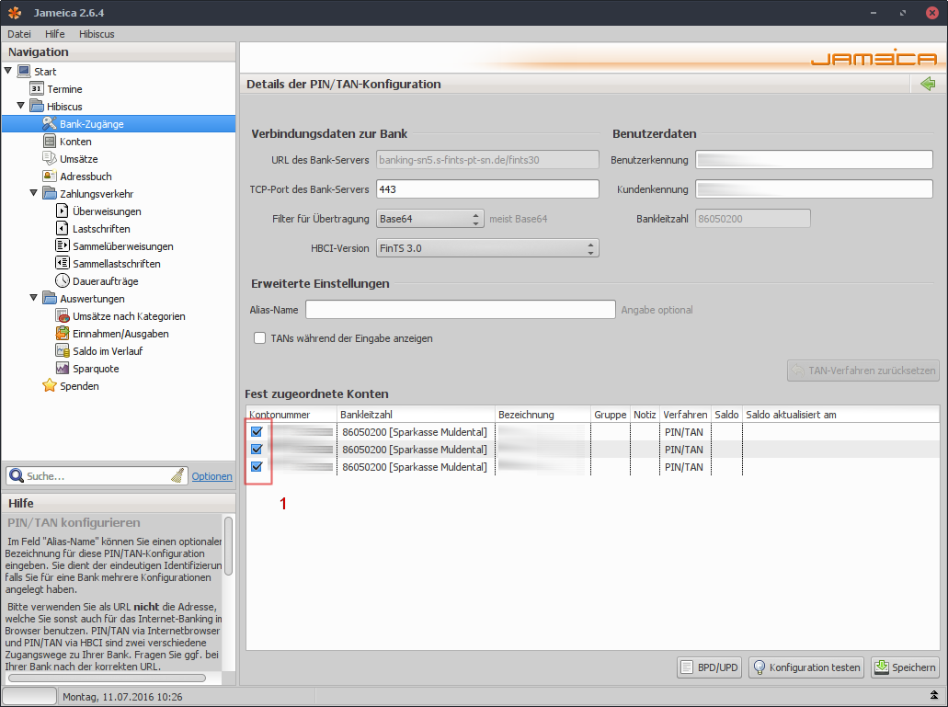This screenshot has width=948, height=707.
Task: Select the Bank-Zugänge tools icon
Action: point(50,124)
